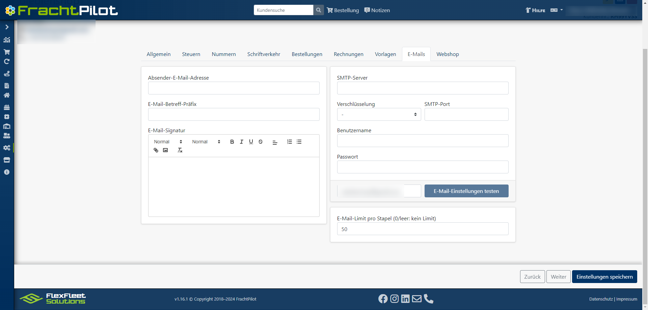
Task: Switch to the Schriftverkehr tab
Action: [264, 54]
